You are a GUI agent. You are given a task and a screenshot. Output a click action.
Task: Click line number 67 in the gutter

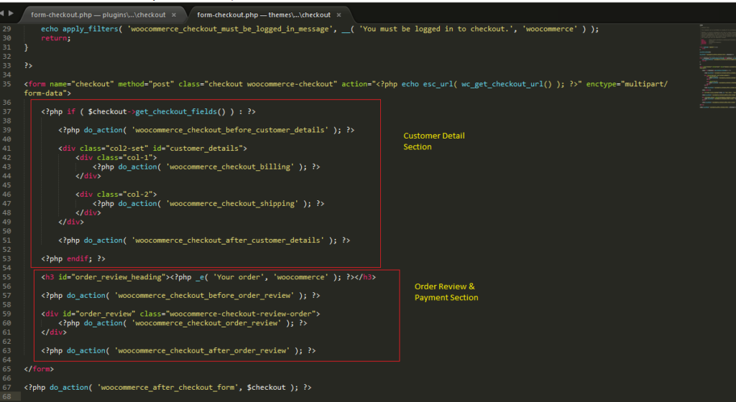click(7, 388)
